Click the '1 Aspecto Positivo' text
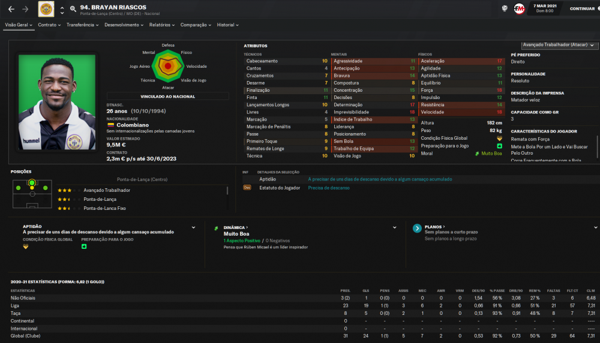Image resolution: width=600 pixels, height=343 pixels. (242, 240)
